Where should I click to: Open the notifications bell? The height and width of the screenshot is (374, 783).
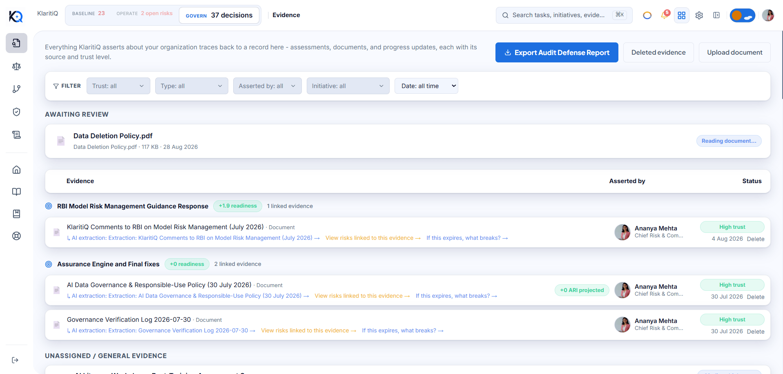click(x=665, y=15)
